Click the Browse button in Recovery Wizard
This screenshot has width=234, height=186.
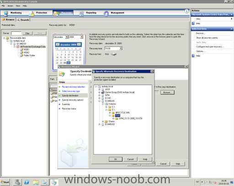click(x=167, y=92)
